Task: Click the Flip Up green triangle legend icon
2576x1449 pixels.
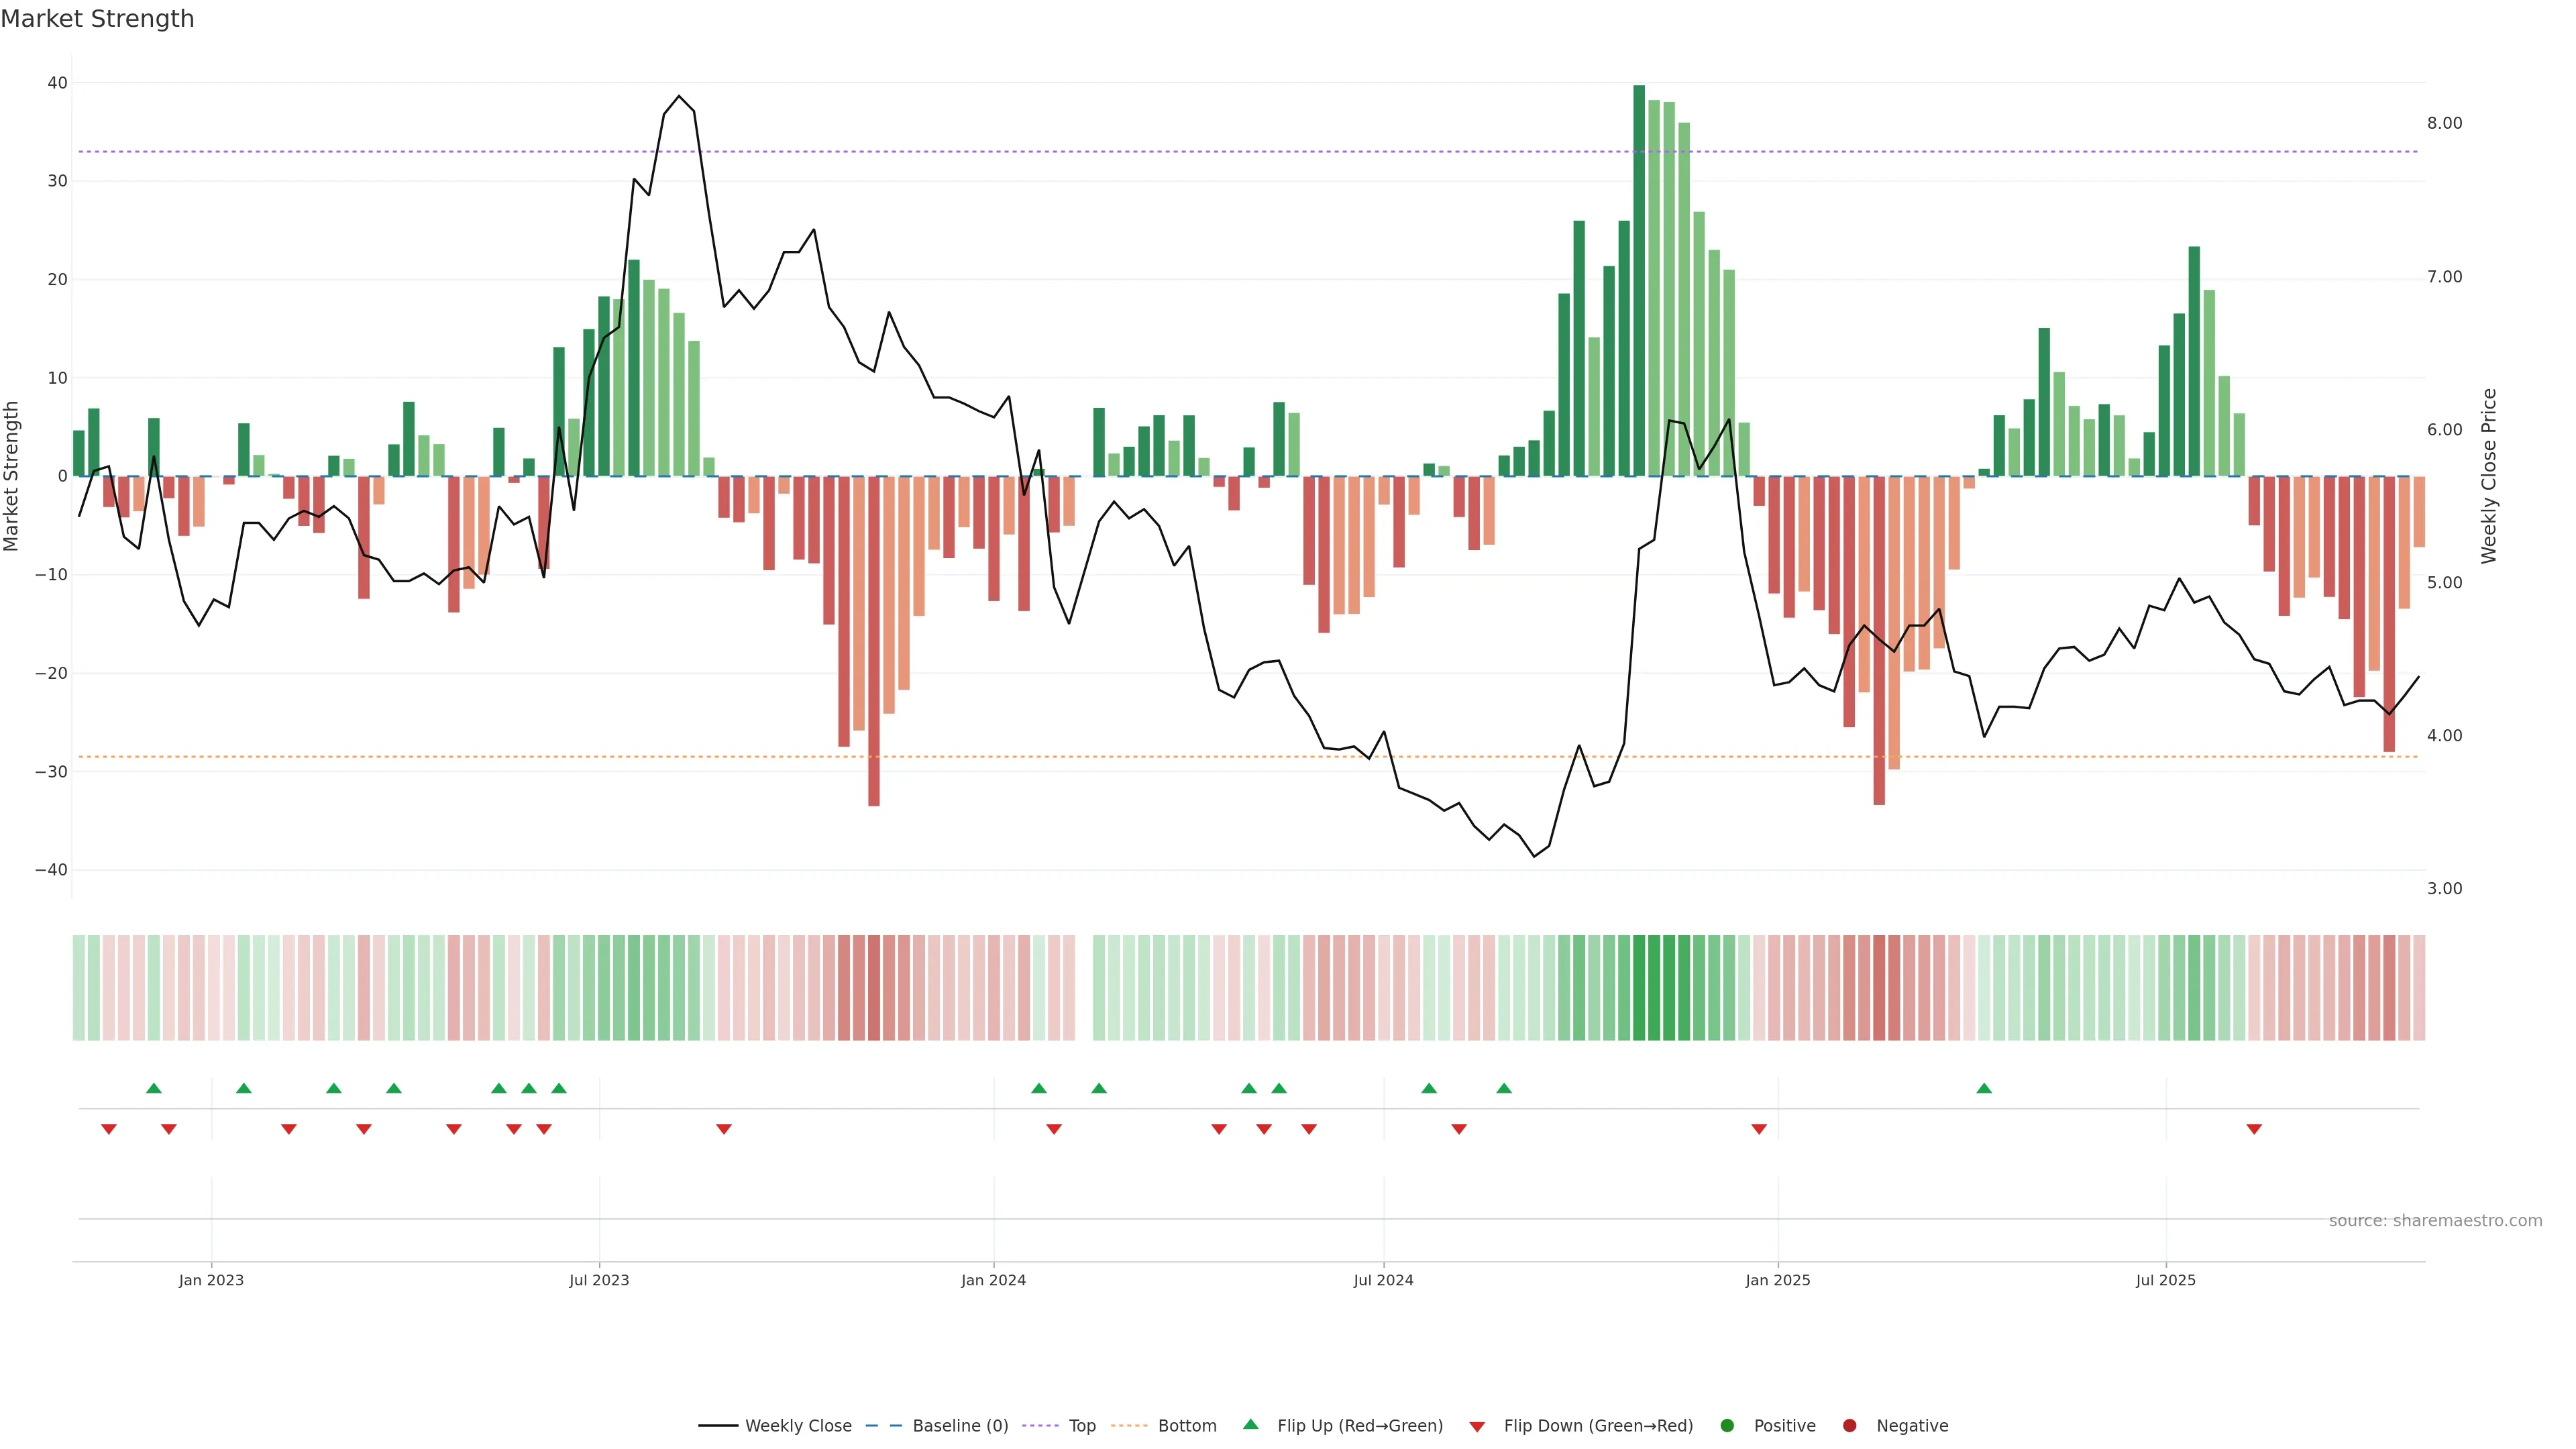Action: [x=1250, y=1424]
